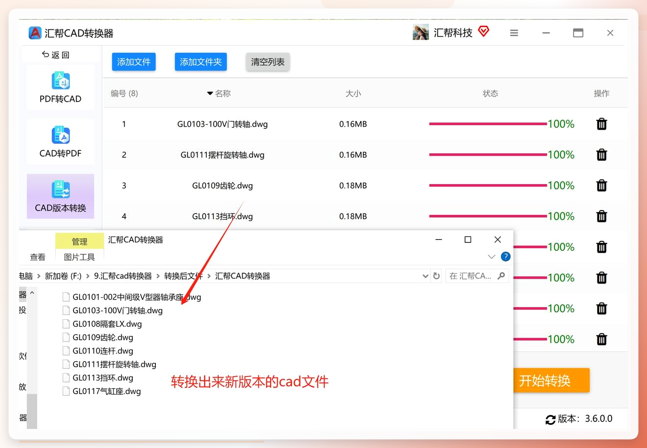Collapse navigation pane up arrow

click(x=32, y=293)
